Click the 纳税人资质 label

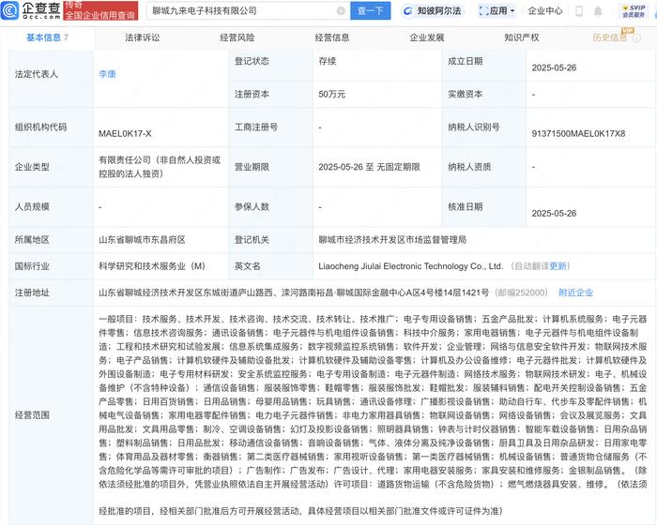click(469, 167)
